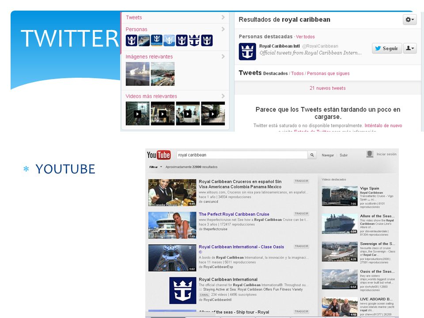The height and width of the screenshot is (318, 424).
Task: Expand the Imágenes relevantes chevron
Action: click(223, 57)
